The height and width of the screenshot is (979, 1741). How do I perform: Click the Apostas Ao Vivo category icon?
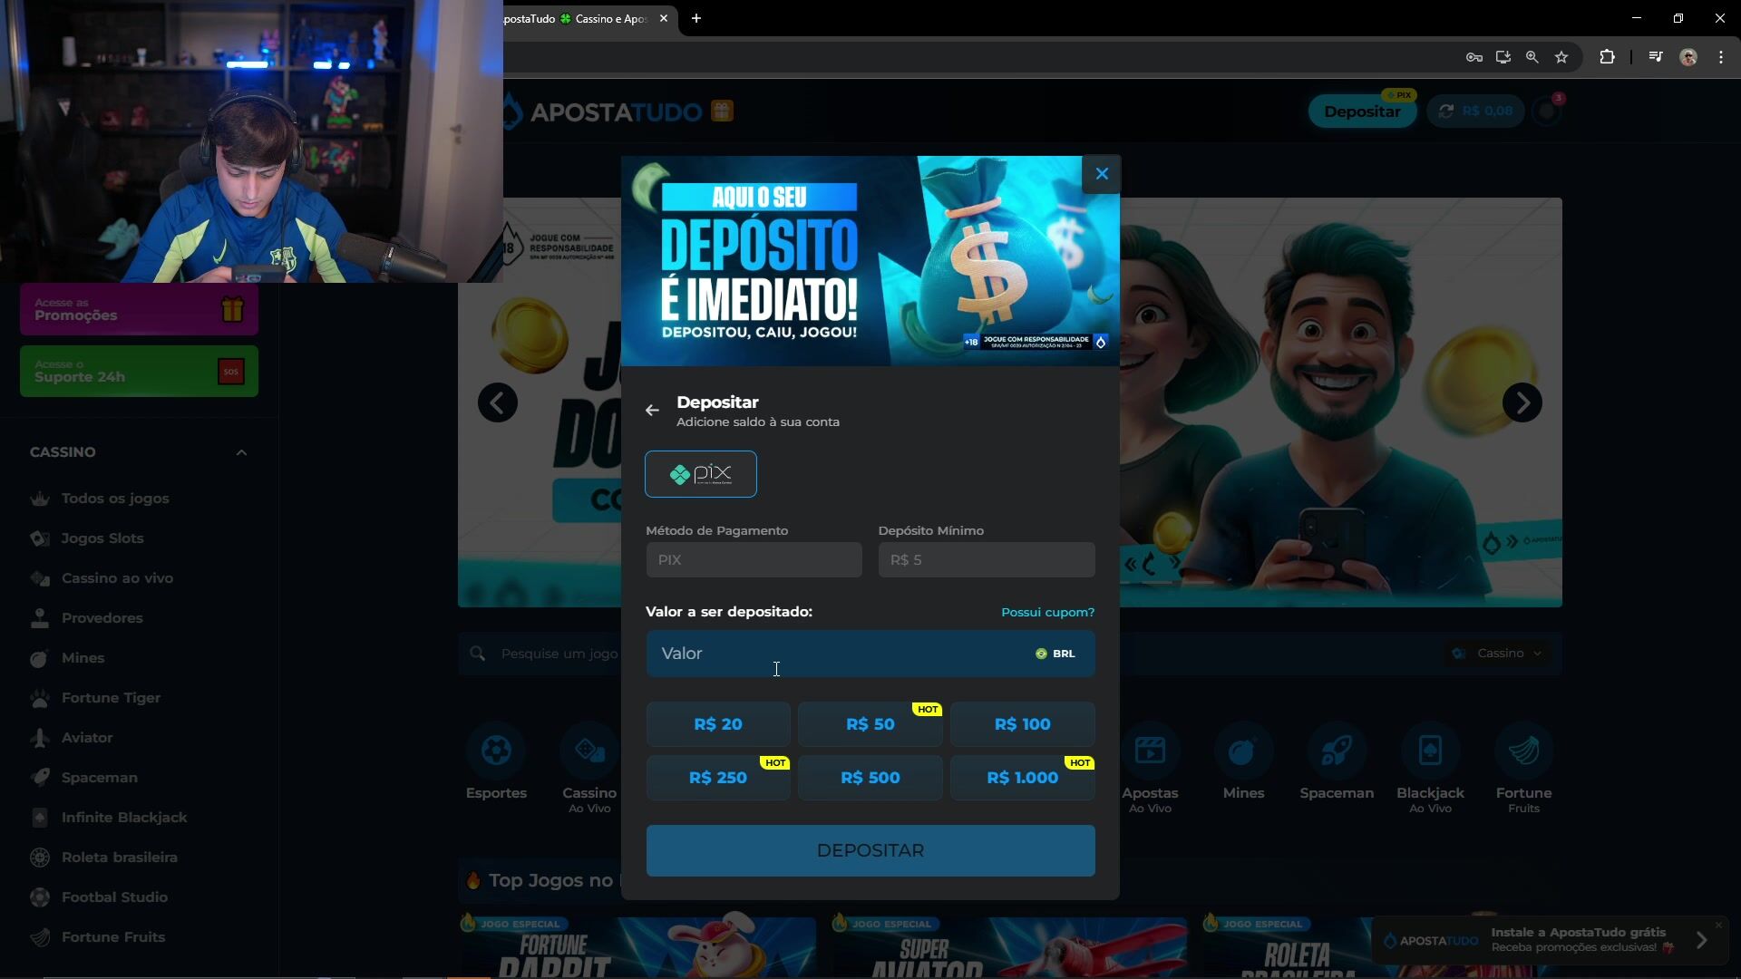pyautogui.click(x=1150, y=751)
